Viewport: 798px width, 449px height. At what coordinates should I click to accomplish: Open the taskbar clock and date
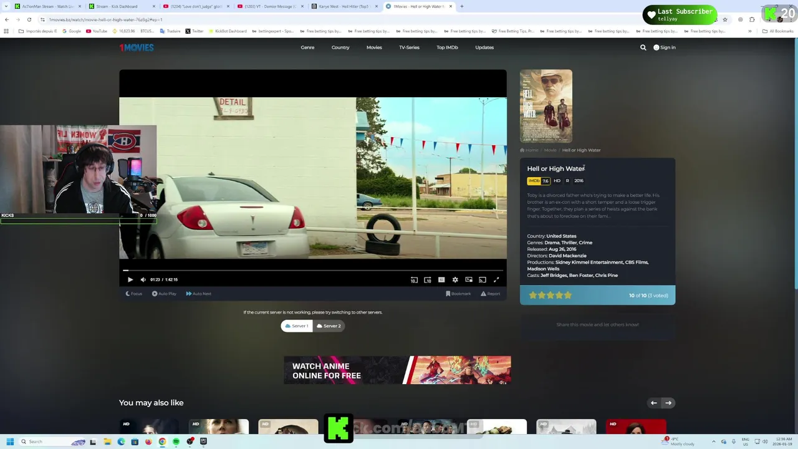[x=782, y=442]
